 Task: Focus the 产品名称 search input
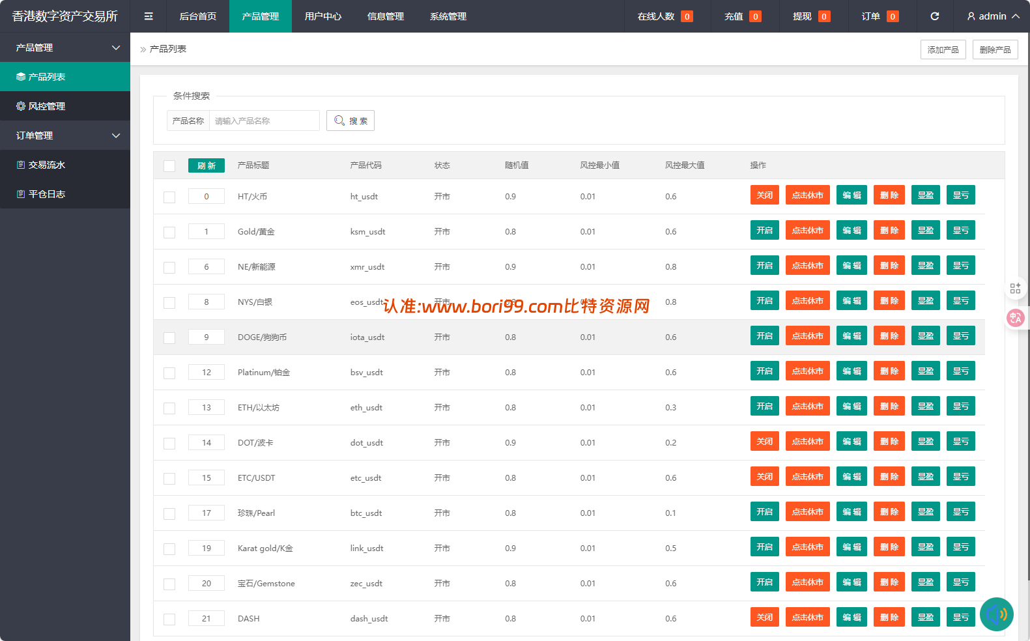[x=264, y=121]
